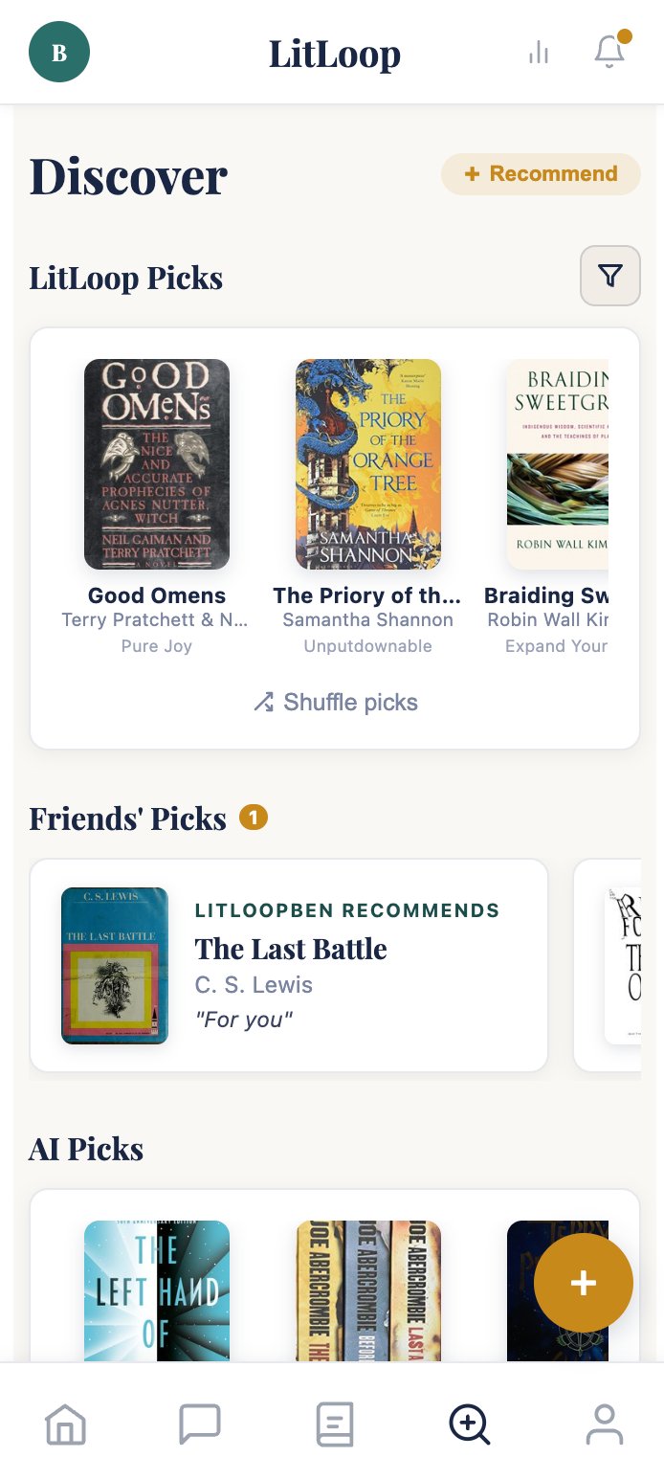Open the library book tab
Screen dimensions: 664x1480
point(335,1424)
